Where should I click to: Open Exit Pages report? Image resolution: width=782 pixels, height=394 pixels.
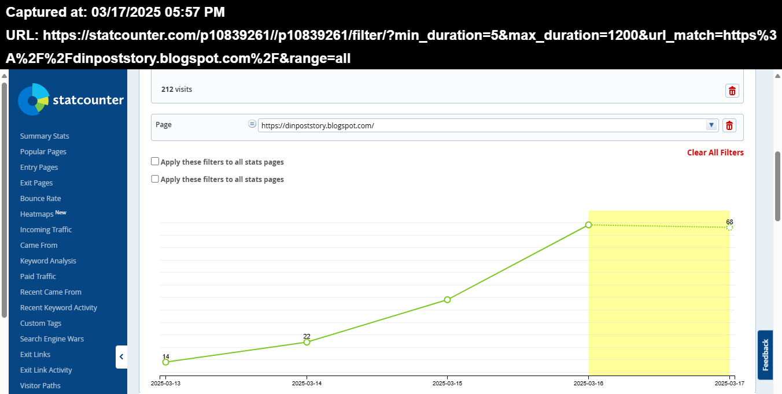click(x=36, y=183)
